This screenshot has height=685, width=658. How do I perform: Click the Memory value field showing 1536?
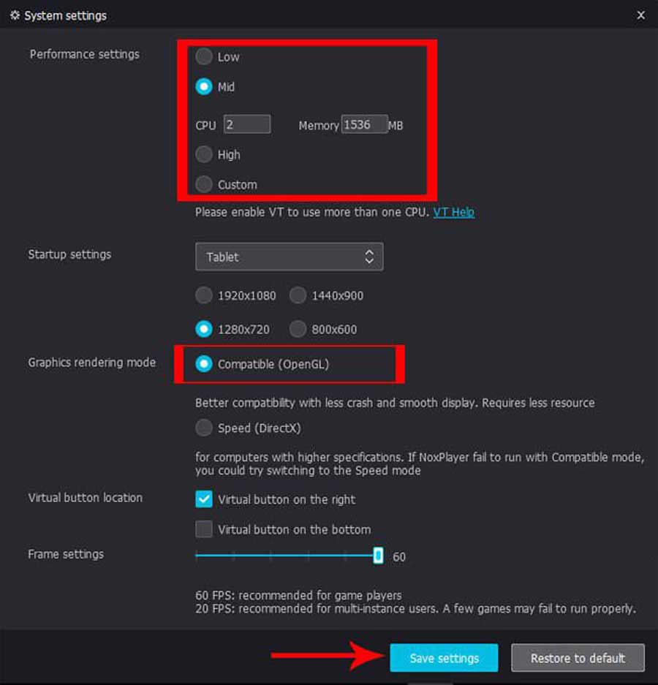(x=366, y=124)
